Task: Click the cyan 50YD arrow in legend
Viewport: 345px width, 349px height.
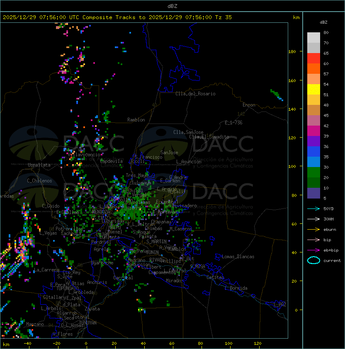Action: coord(313,209)
